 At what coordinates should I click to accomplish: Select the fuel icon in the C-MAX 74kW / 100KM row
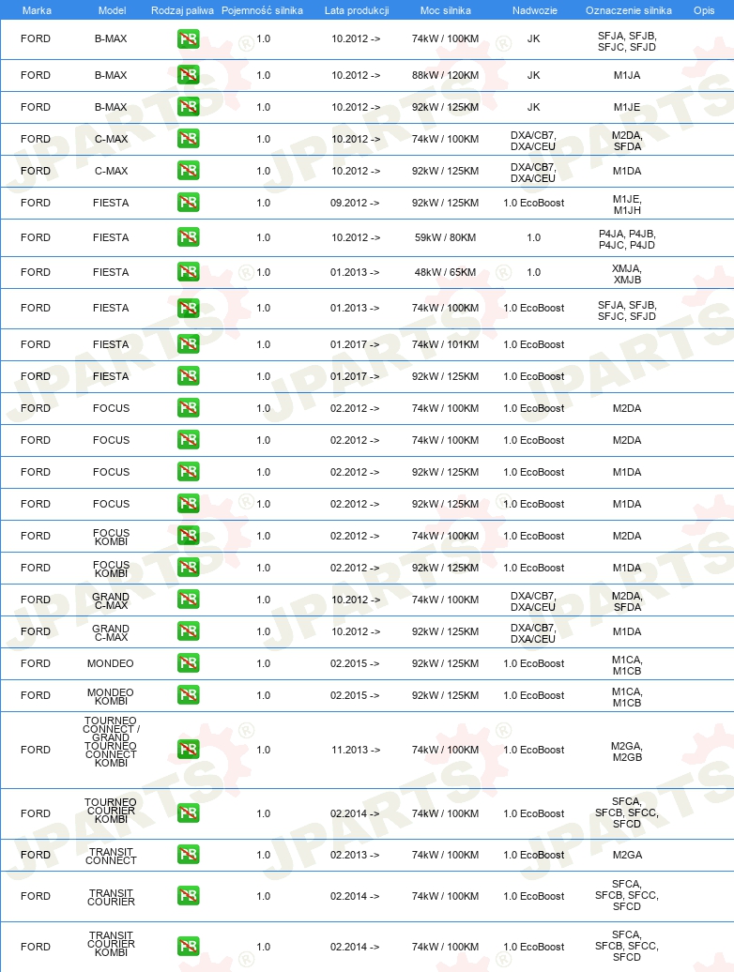coord(189,139)
